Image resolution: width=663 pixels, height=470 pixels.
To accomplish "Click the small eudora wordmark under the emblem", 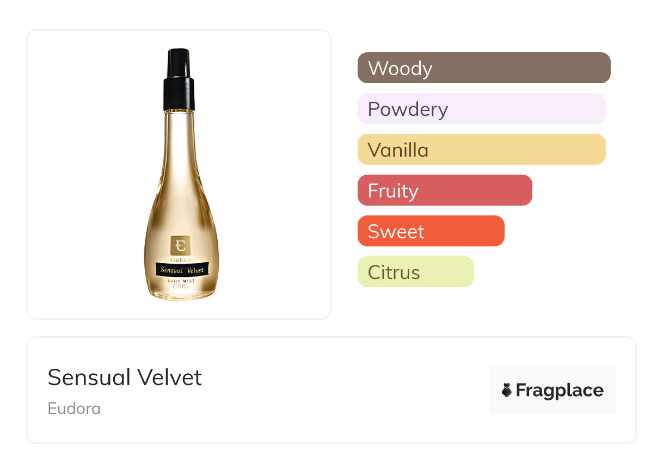I will tap(180, 259).
